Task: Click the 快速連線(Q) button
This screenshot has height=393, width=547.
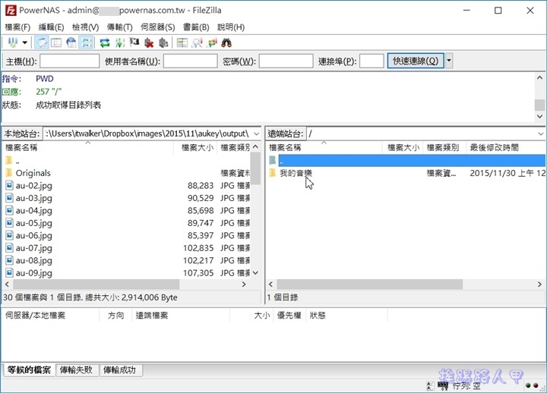Action: click(415, 61)
